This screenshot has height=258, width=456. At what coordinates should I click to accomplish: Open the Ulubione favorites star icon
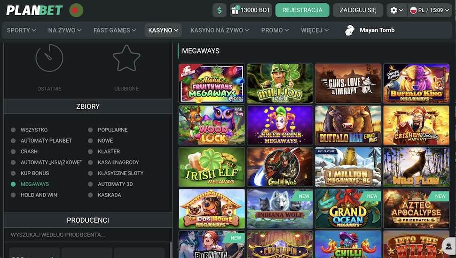(x=126, y=58)
